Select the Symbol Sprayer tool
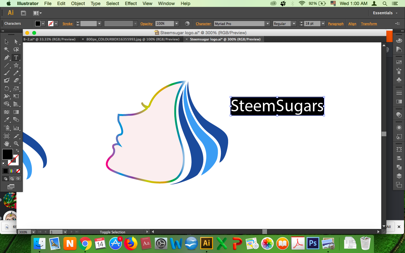This screenshot has width=405, height=253. [x=7, y=128]
